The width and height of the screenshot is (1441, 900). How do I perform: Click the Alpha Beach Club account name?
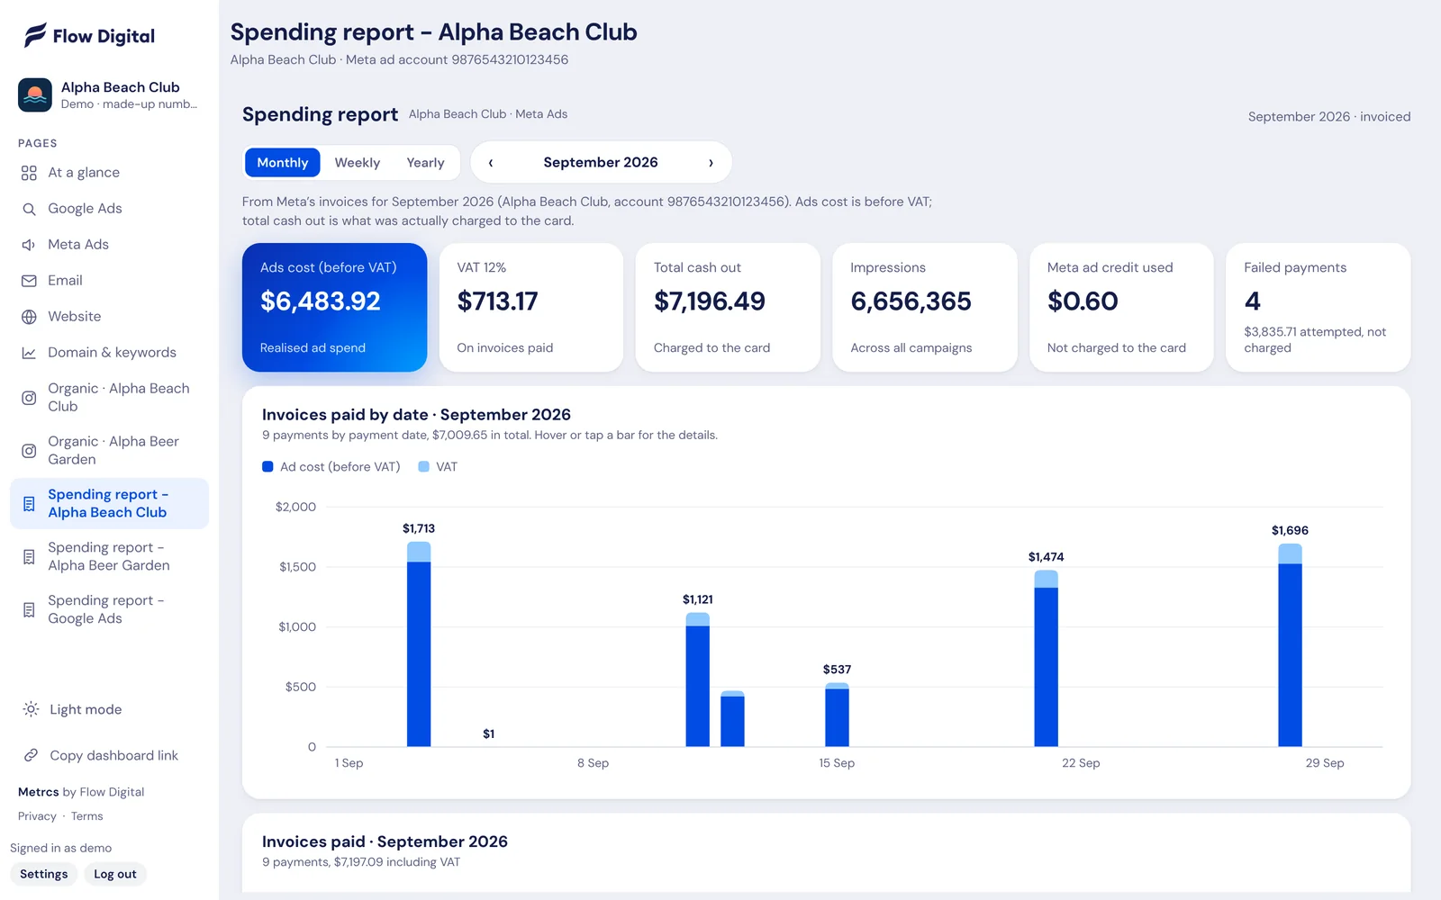tap(121, 87)
